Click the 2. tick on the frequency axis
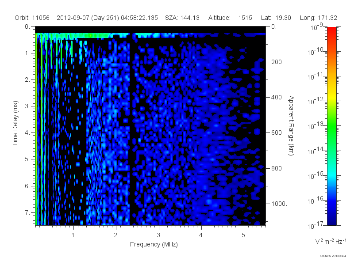354x265 pixels. (x=116, y=235)
